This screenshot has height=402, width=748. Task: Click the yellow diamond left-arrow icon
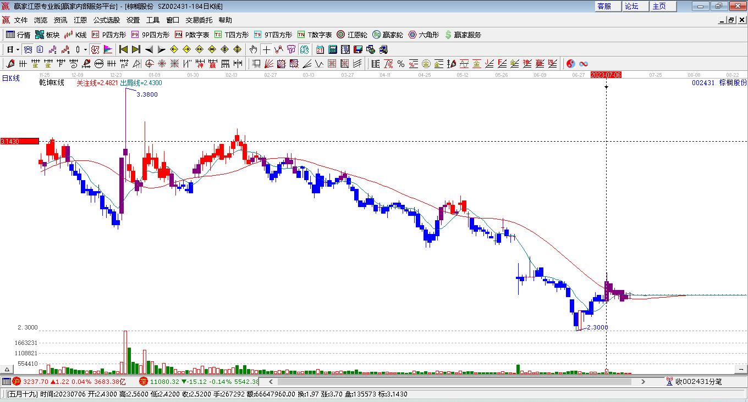(x=174, y=49)
